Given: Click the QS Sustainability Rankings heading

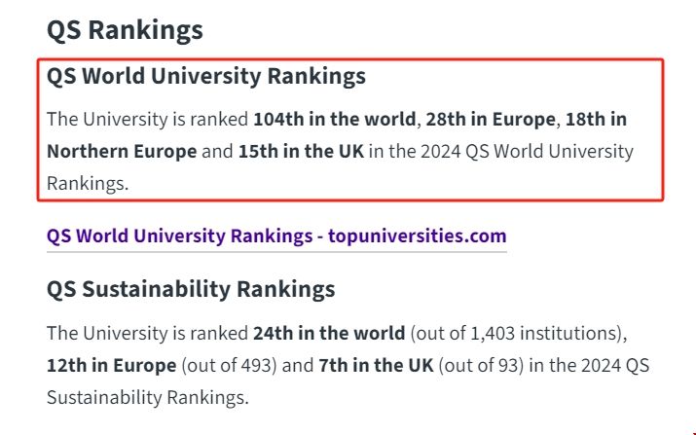Looking at the screenshot, I should pos(191,289).
